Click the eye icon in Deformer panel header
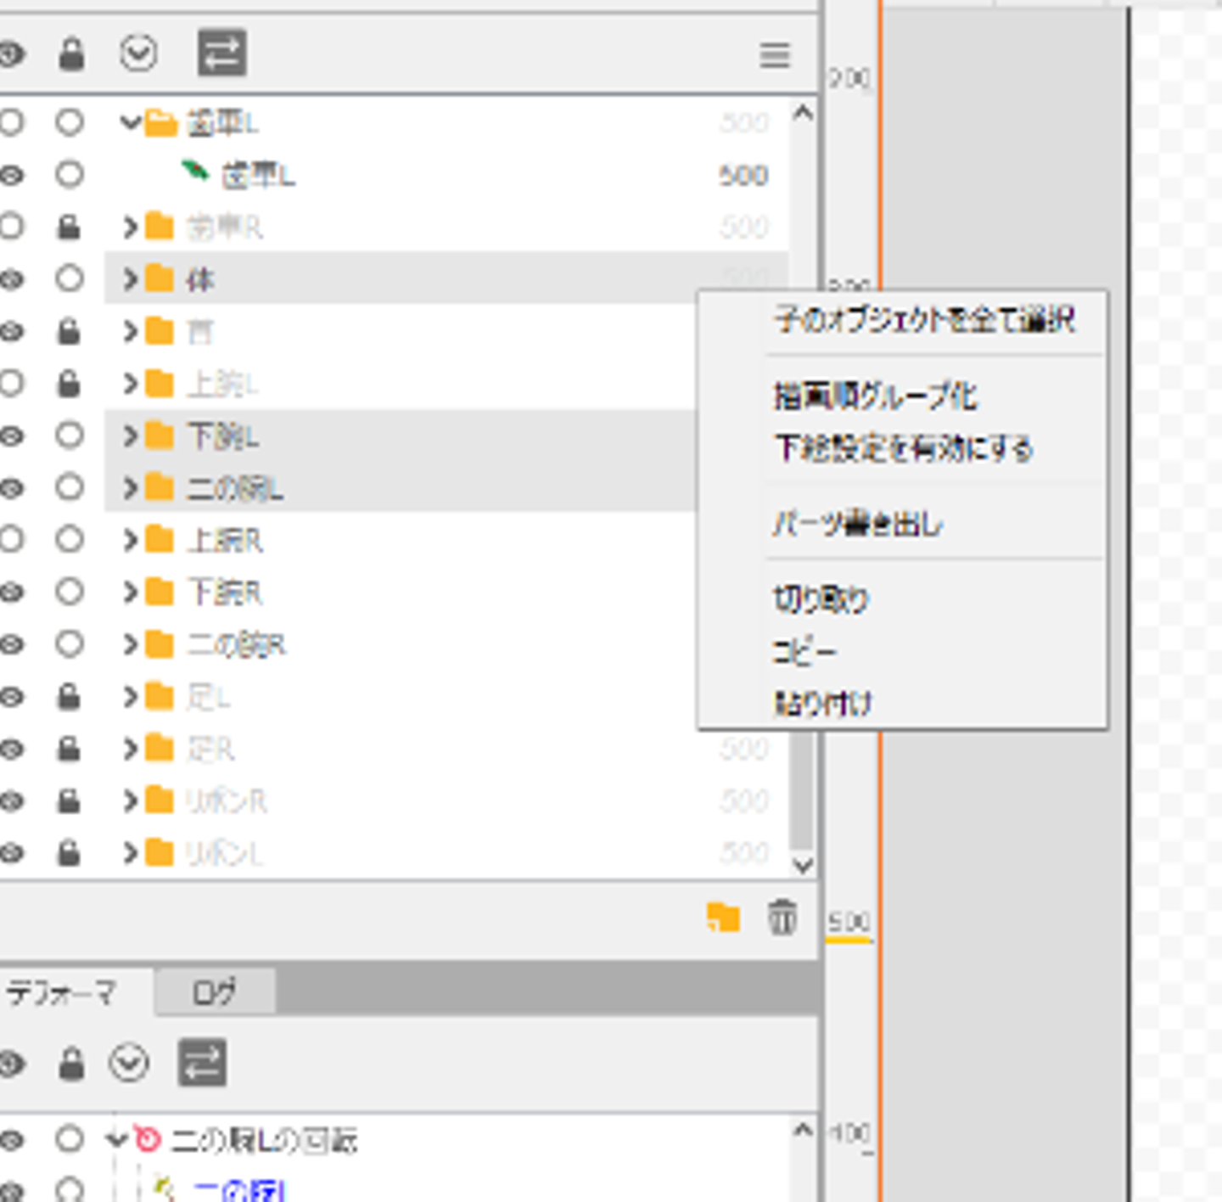1222x1202 pixels. (x=10, y=1063)
